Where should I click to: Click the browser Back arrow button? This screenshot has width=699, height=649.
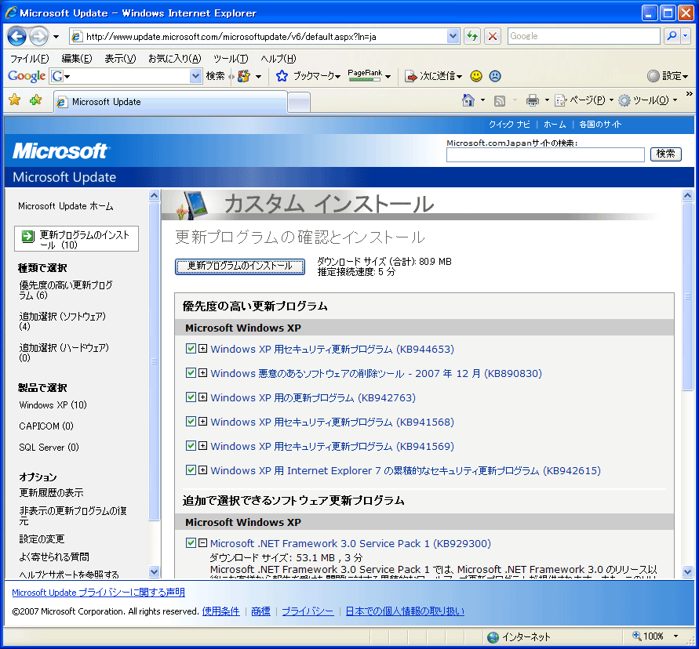pyautogui.click(x=17, y=36)
